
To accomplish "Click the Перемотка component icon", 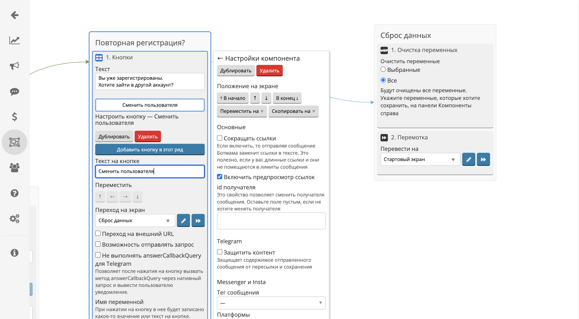I will pyautogui.click(x=384, y=138).
